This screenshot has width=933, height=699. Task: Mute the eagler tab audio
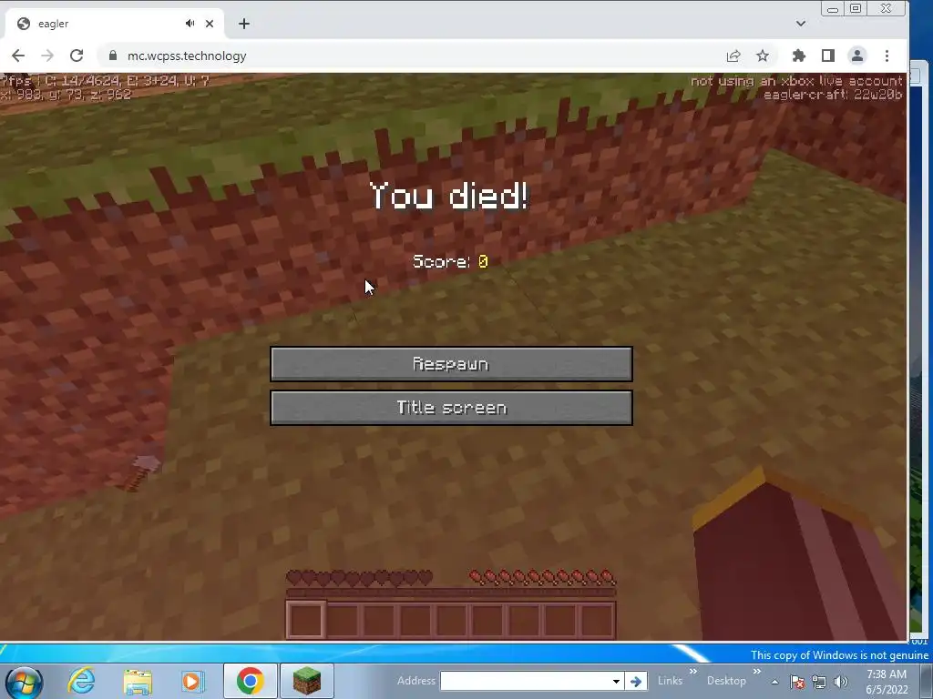tap(190, 24)
